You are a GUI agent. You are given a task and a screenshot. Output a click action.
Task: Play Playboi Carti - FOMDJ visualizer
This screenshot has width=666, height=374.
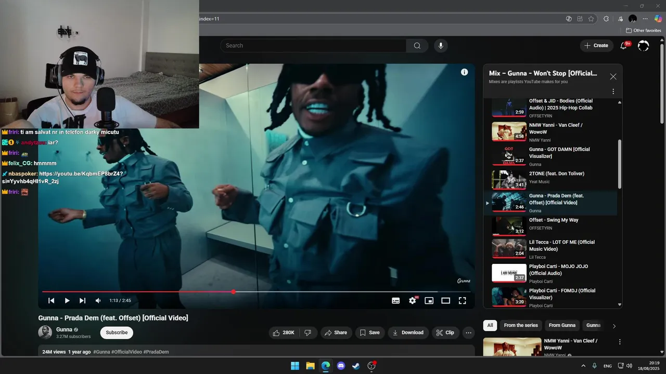click(552, 298)
